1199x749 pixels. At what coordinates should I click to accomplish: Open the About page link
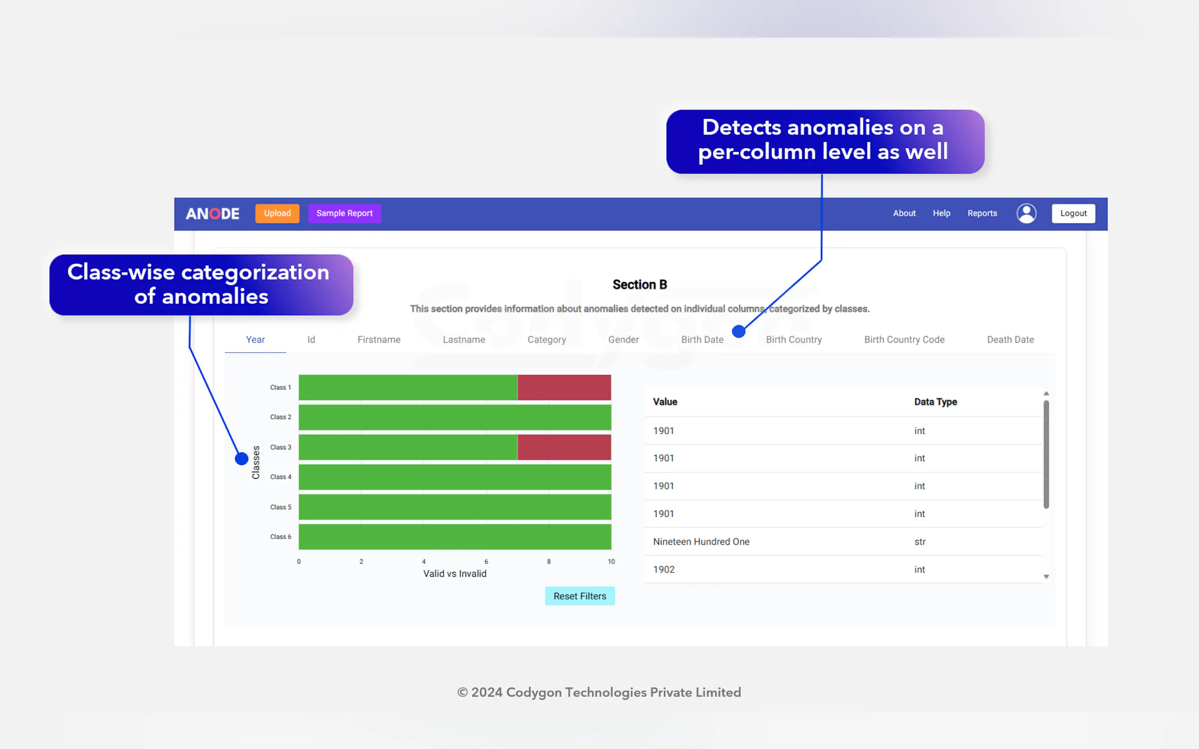(x=903, y=214)
